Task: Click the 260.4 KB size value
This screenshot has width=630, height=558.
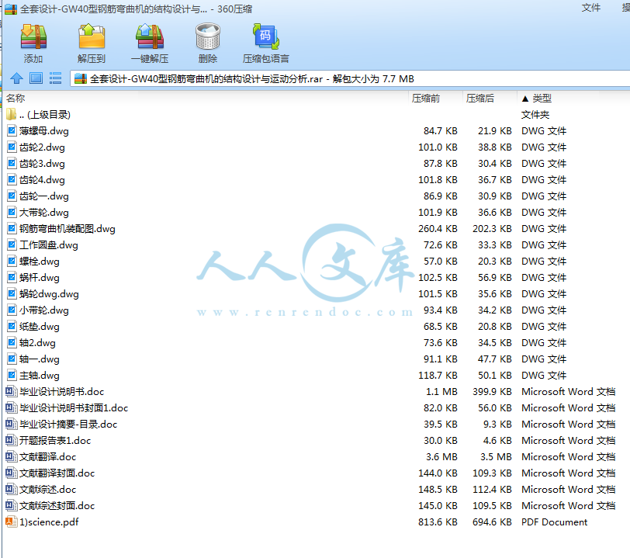Action: 438,229
